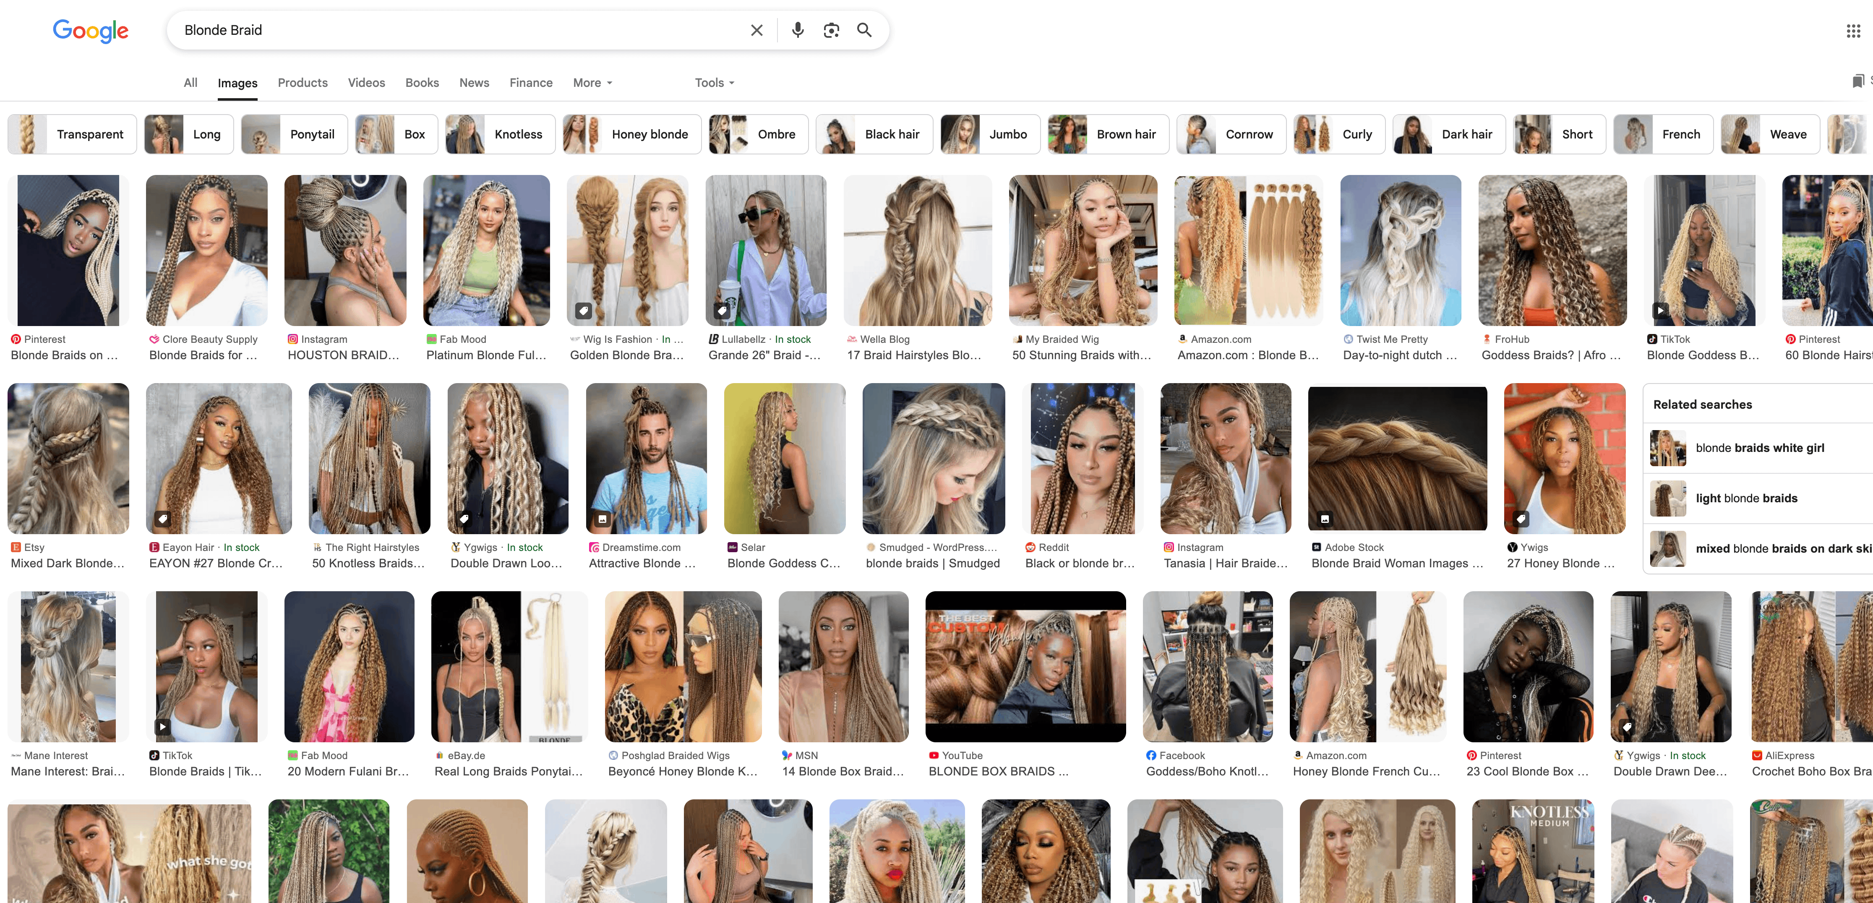The image size is (1873, 903).
Task: Select the Short filter chip
Action: 1560,135
